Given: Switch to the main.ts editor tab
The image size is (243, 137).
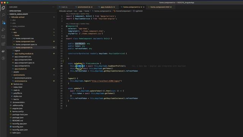Looking at the screenshot, I should 64,7.
